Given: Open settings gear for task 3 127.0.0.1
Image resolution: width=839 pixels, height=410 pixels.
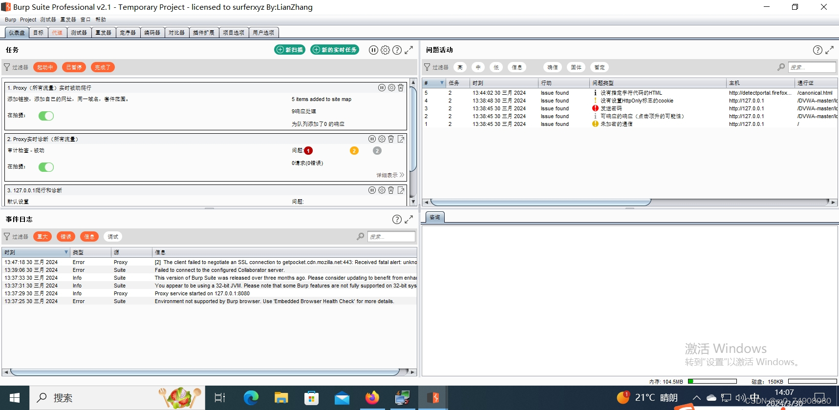Looking at the screenshot, I should tap(382, 190).
